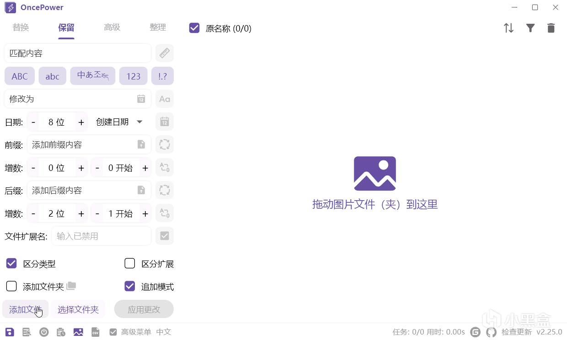Open the GitHub icon at bottom right

(x=491, y=332)
